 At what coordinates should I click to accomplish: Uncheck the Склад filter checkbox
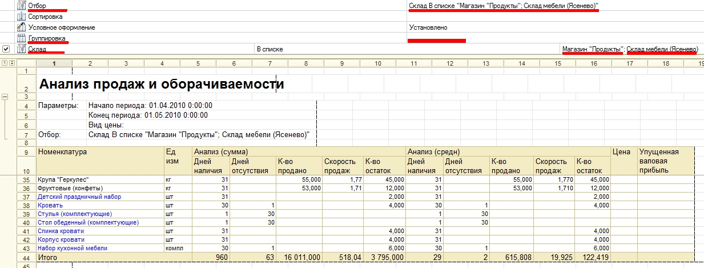[x=6, y=49]
